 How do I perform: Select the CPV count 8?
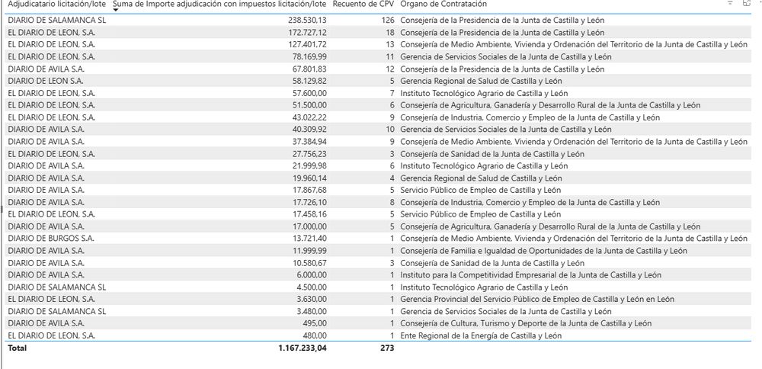click(x=392, y=202)
